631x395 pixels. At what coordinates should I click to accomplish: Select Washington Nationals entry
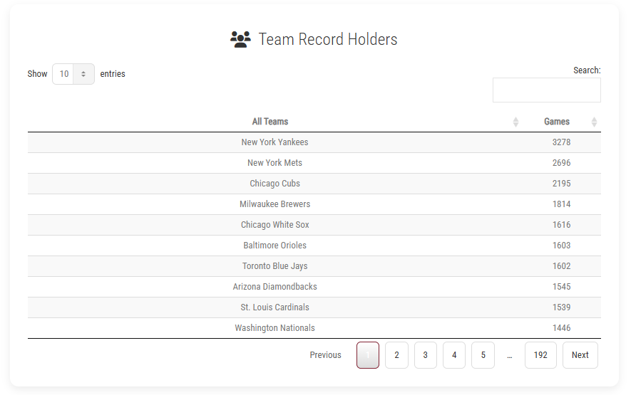click(314, 328)
